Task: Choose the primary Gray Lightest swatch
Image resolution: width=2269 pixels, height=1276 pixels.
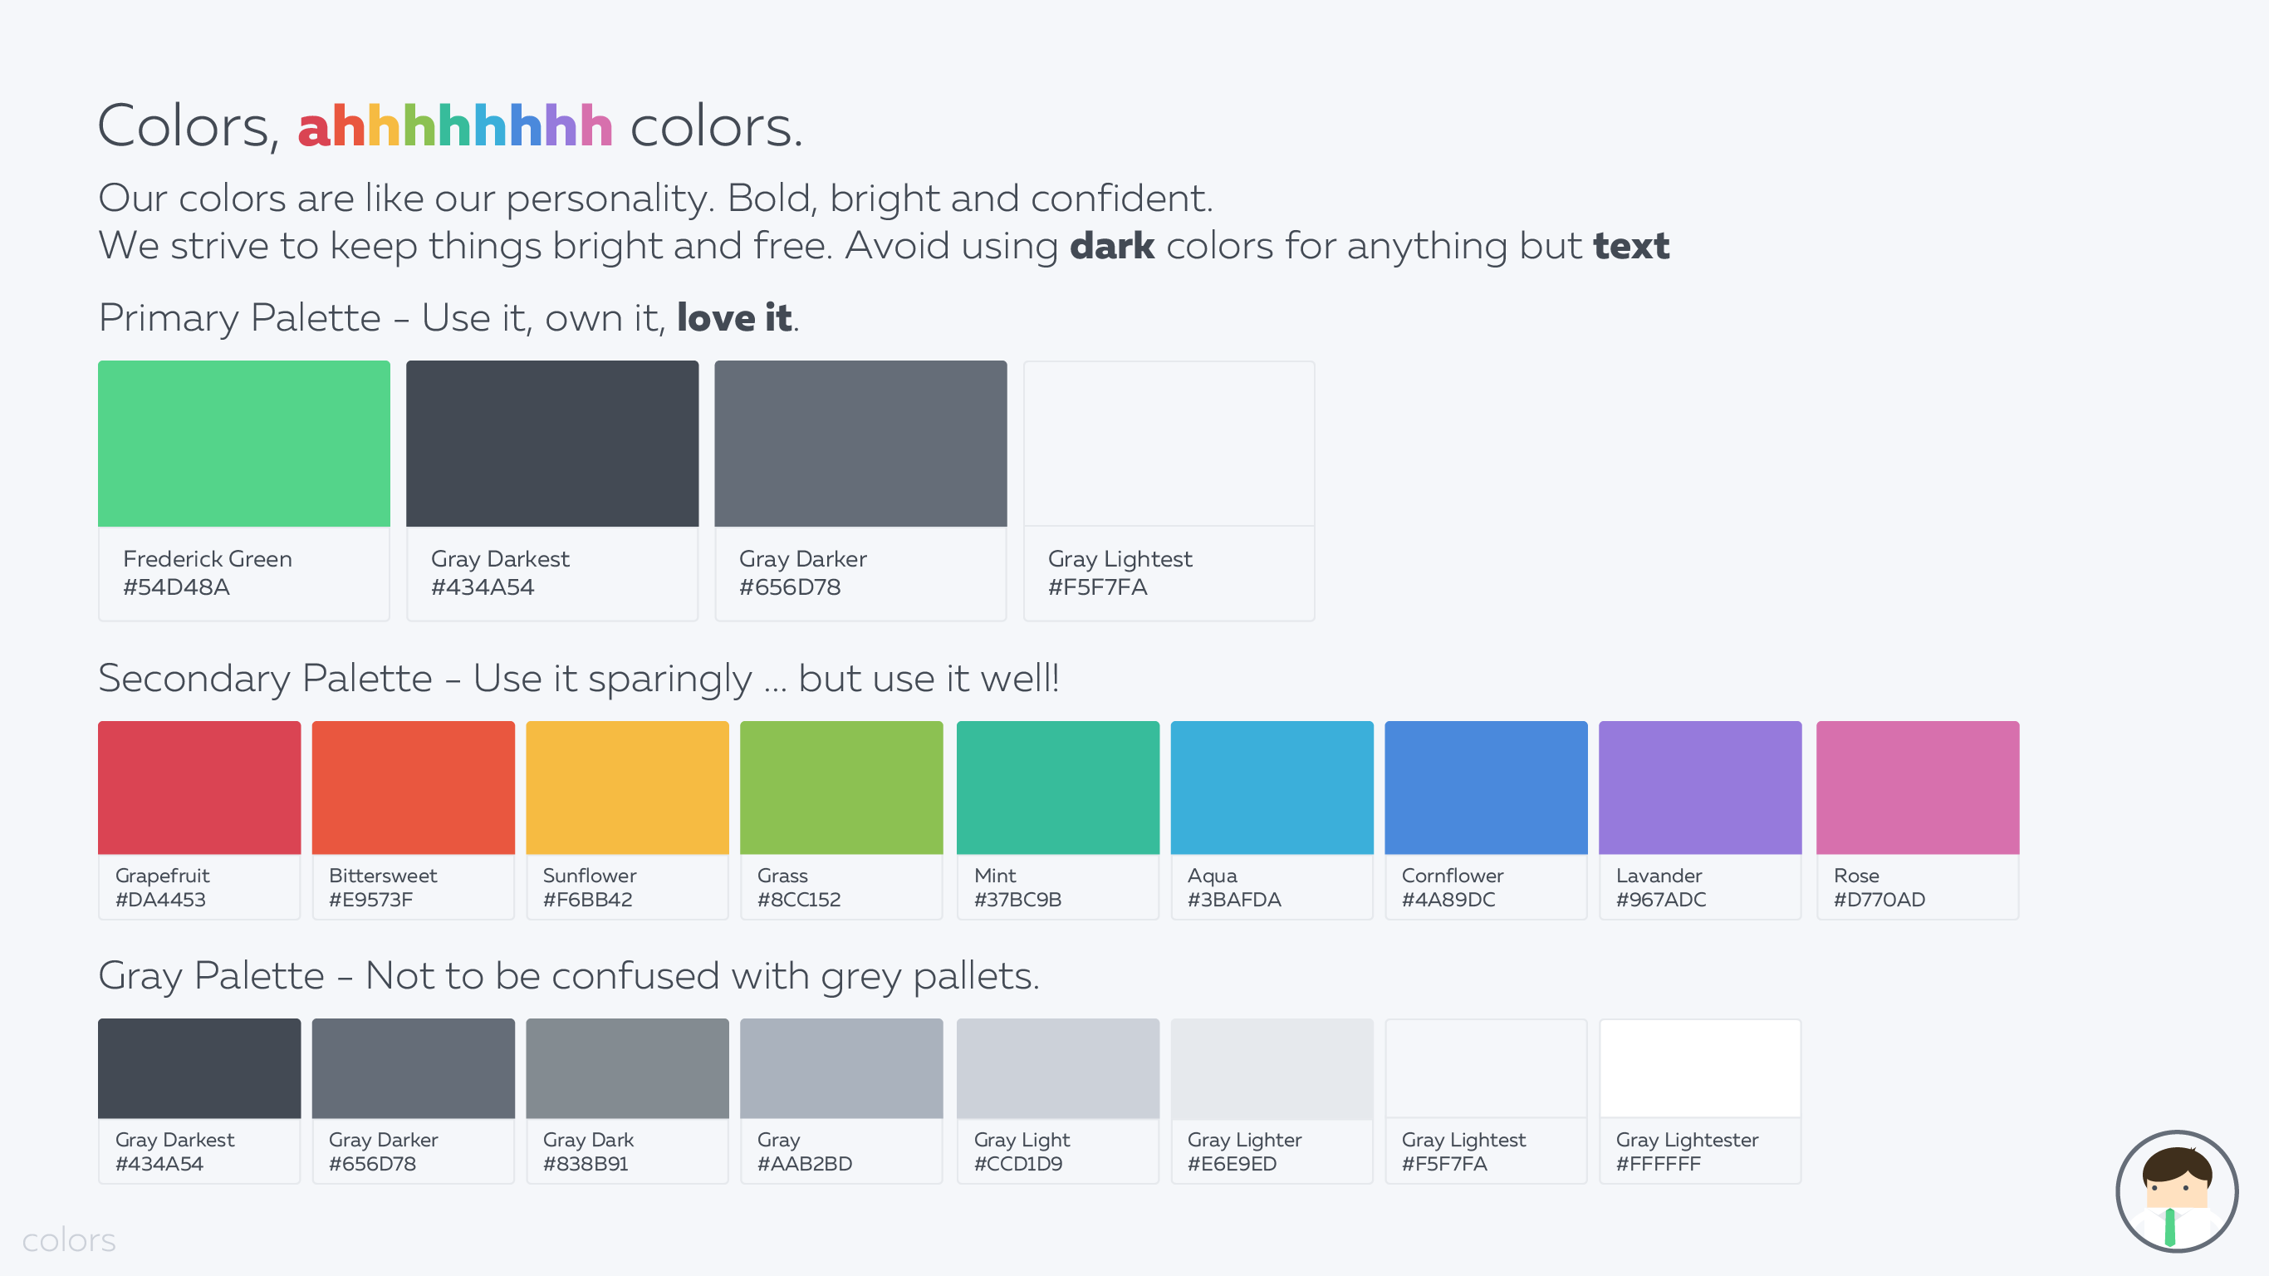Action: pos(1169,444)
